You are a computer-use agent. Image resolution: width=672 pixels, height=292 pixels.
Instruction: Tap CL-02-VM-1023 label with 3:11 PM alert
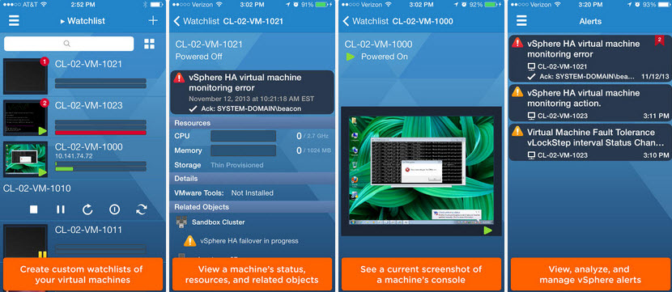point(562,116)
